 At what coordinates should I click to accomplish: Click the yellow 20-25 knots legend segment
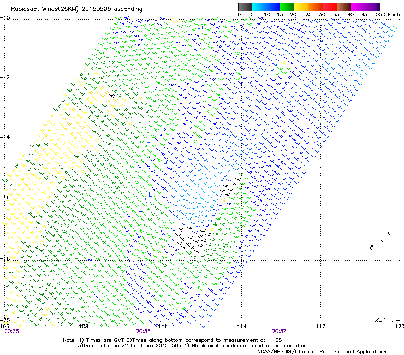coord(301,7)
